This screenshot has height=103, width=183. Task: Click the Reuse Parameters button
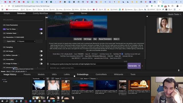pos(105,39)
